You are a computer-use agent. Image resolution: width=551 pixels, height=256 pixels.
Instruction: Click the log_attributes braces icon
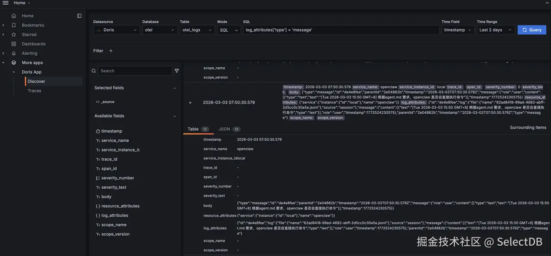point(98,215)
